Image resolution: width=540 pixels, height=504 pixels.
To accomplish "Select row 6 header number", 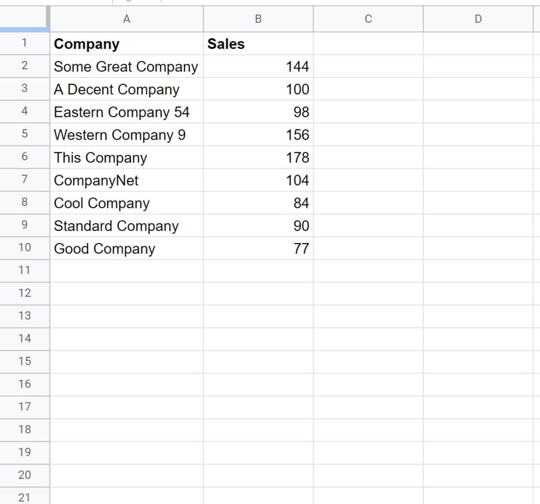I will click(24, 157).
